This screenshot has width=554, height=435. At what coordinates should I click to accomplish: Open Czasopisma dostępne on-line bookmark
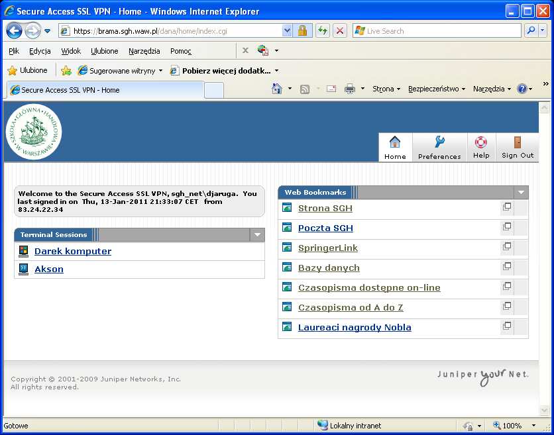click(x=369, y=288)
